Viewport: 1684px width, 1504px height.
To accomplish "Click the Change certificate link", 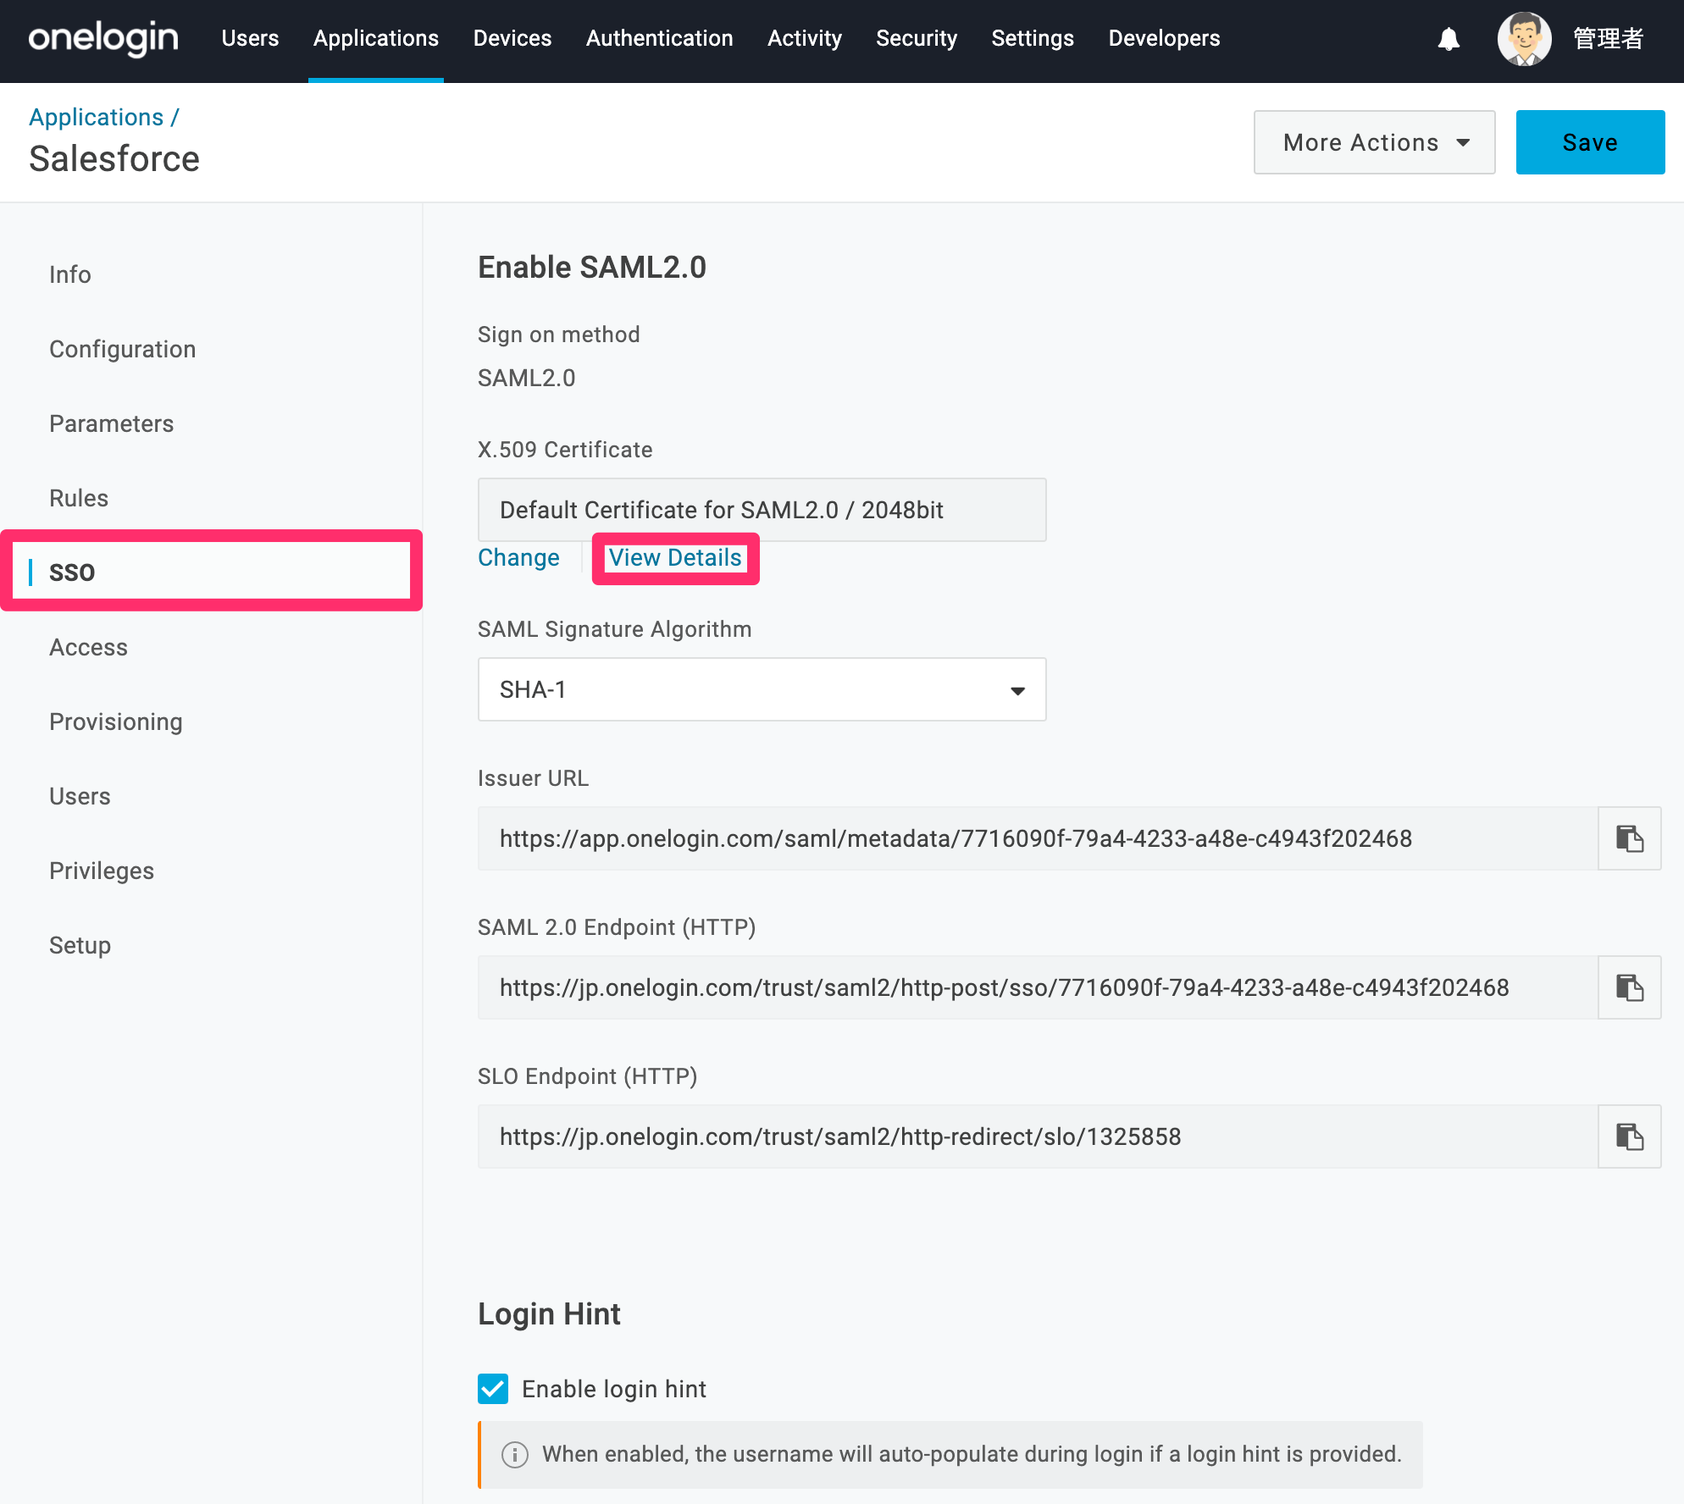I will click(518, 557).
